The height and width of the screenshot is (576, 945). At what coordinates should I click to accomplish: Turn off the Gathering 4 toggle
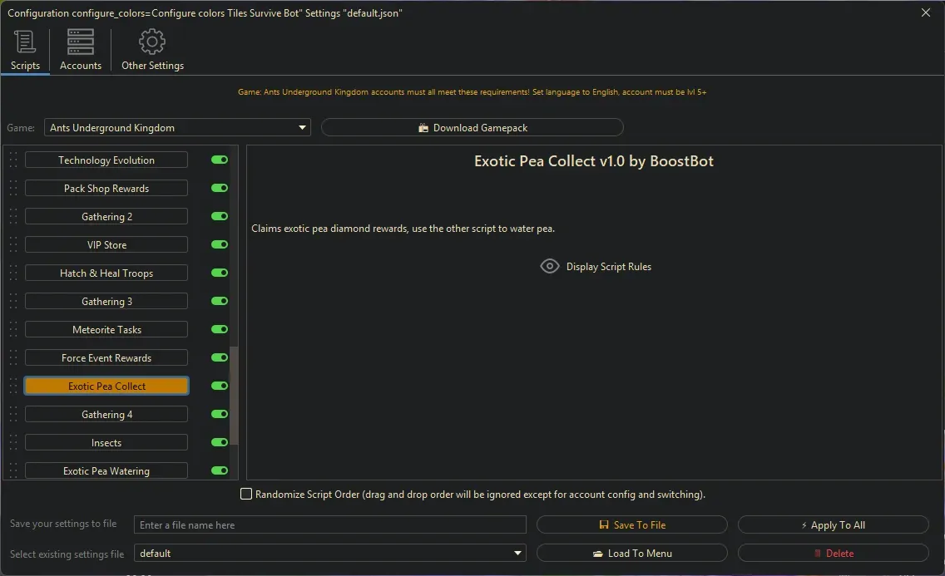[x=220, y=415]
